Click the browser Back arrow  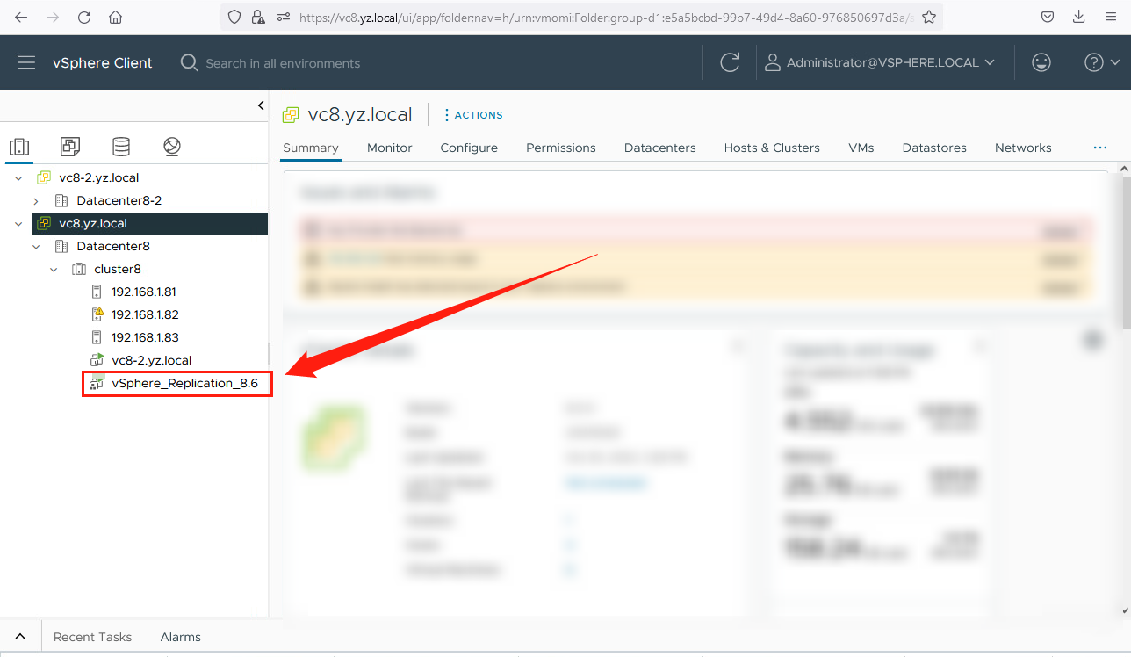[20, 17]
